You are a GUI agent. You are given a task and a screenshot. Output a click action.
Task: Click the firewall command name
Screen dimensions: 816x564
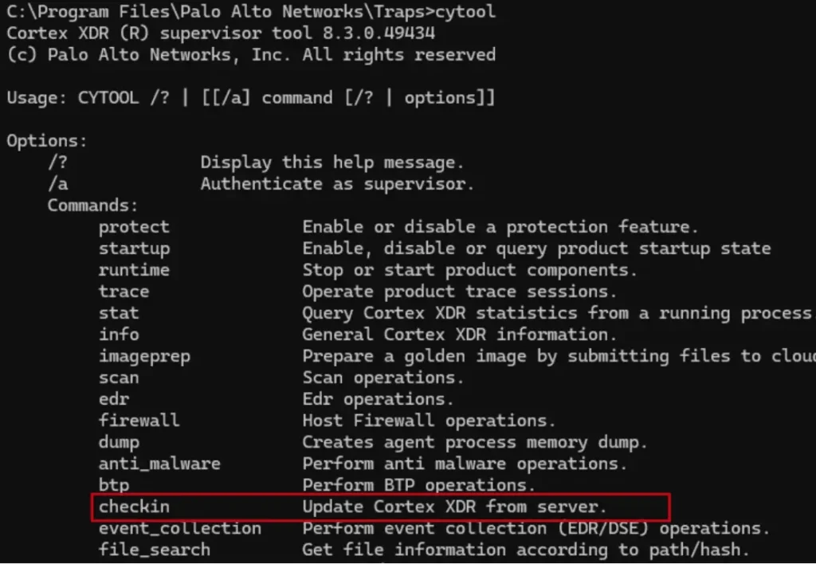tap(139, 421)
